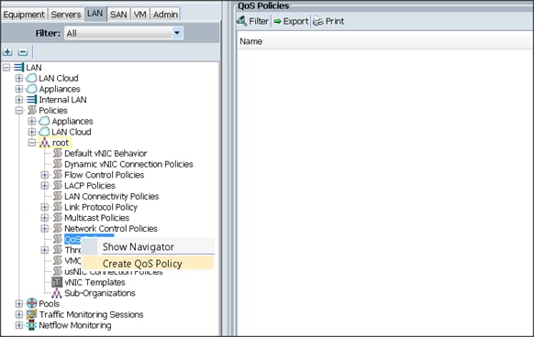Collapse the root organization node

[x=32, y=143]
